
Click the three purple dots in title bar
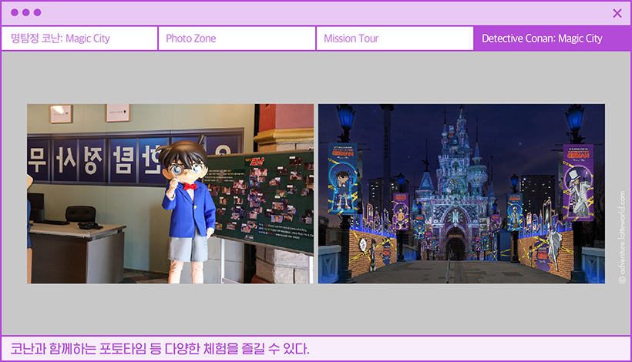[x=25, y=12]
